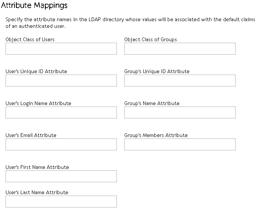The image size is (256, 209).
Task: Click into User's Login Name Attribute field
Action: (61, 112)
